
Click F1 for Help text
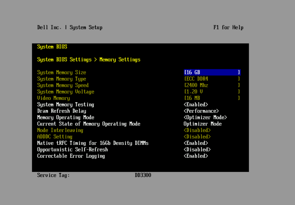coord(228,28)
